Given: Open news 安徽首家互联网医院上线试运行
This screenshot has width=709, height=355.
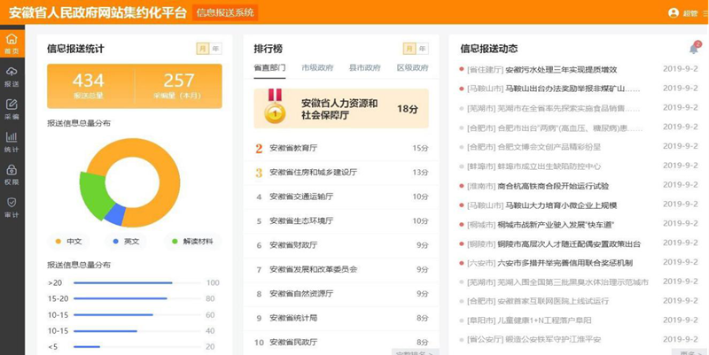Looking at the screenshot, I should click(x=553, y=301).
